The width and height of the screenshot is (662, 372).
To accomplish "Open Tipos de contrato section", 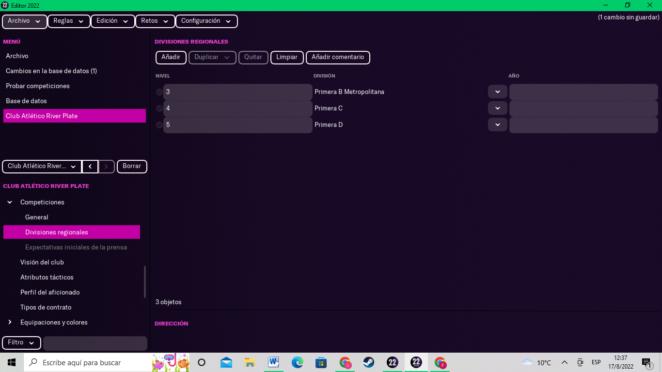I will [46, 308].
